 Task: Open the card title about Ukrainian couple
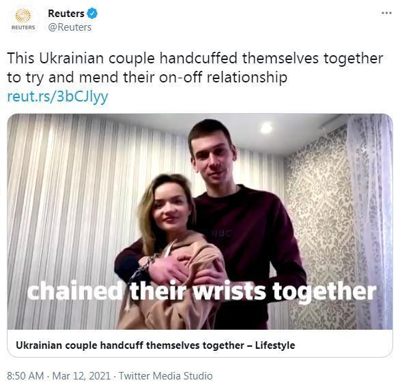pyautogui.click(x=156, y=345)
